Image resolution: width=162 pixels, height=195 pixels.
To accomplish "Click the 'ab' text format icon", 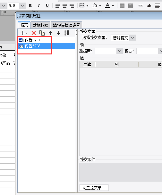I will [149, 6].
